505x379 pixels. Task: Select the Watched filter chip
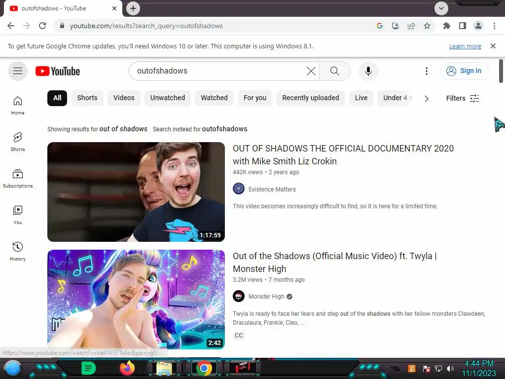coord(214,98)
